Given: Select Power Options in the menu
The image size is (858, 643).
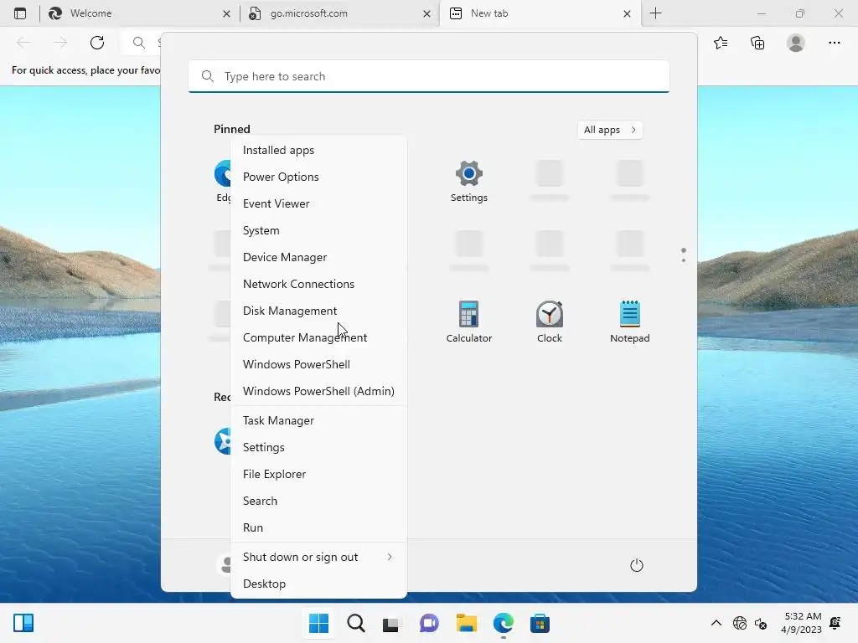Looking at the screenshot, I should click(318, 177).
